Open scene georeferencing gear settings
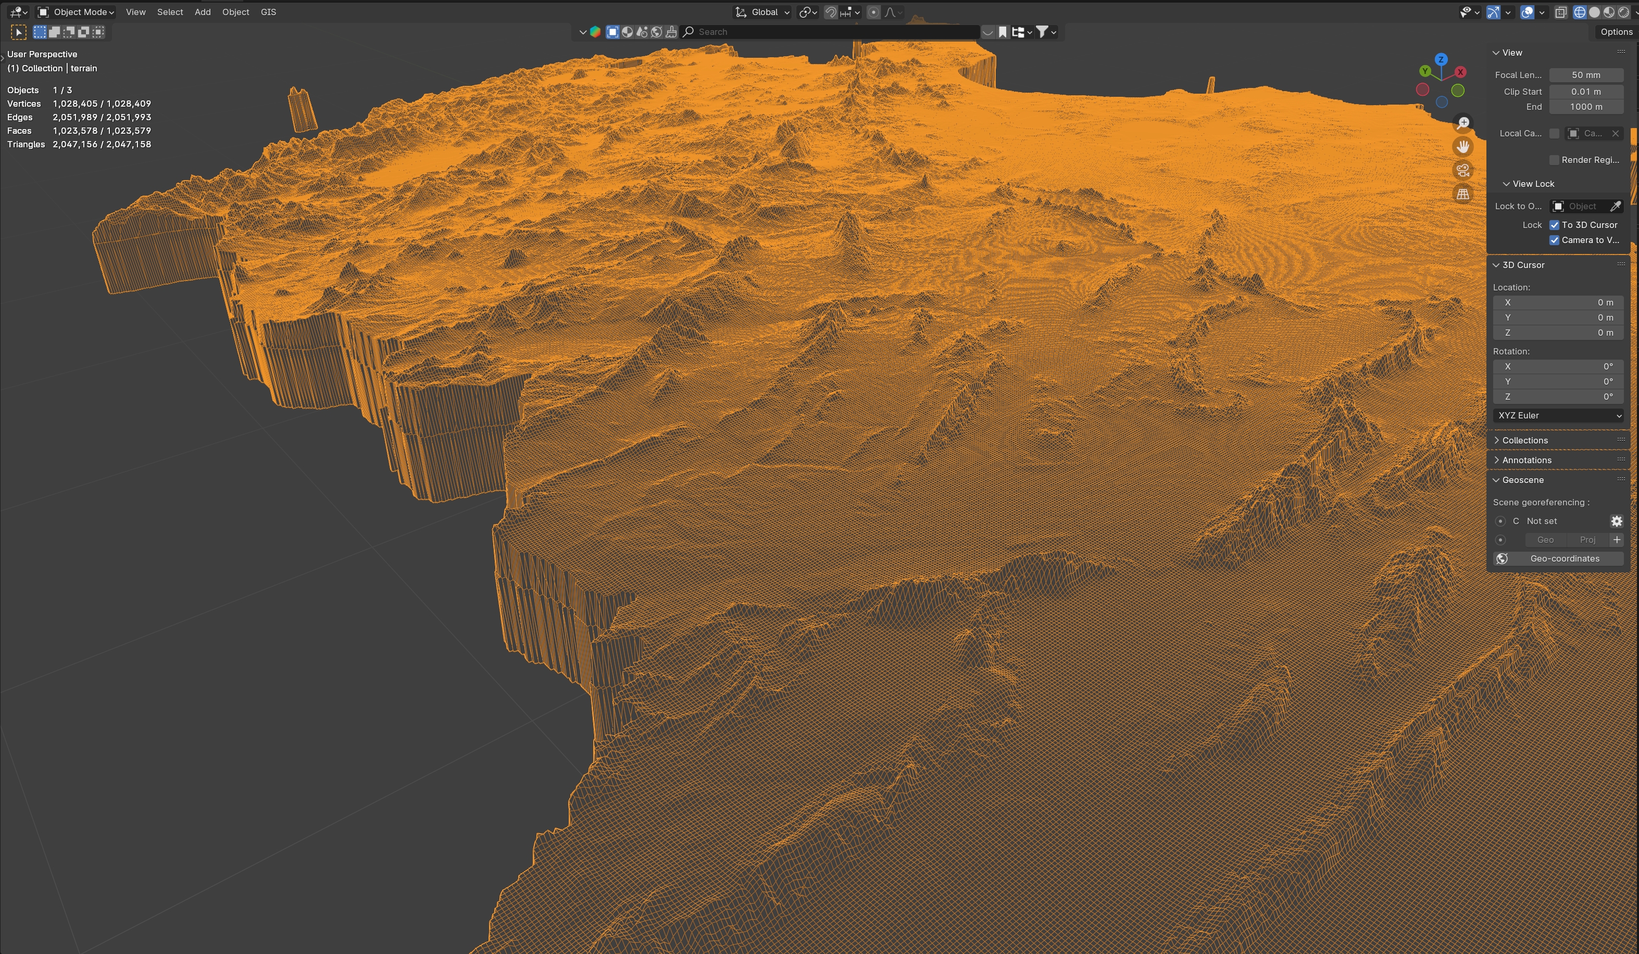Image resolution: width=1639 pixels, height=954 pixels. pos(1616,521)
